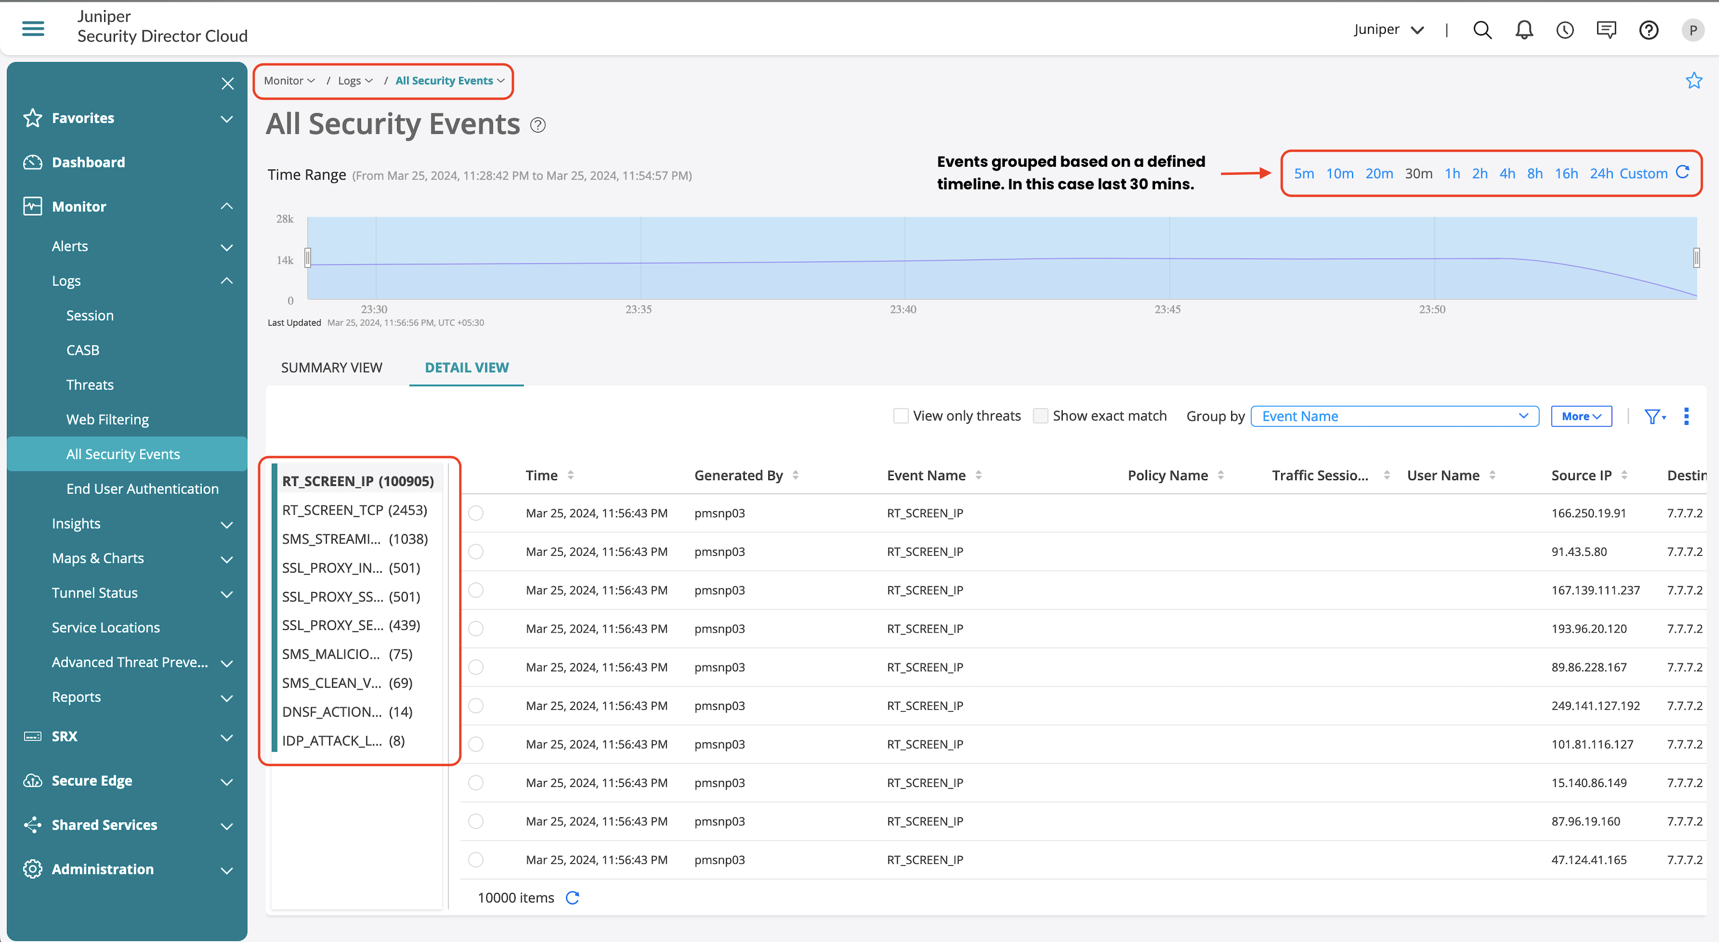Add page to favorites with star icon
1719x942 pixels.
tap(1694, 80)
